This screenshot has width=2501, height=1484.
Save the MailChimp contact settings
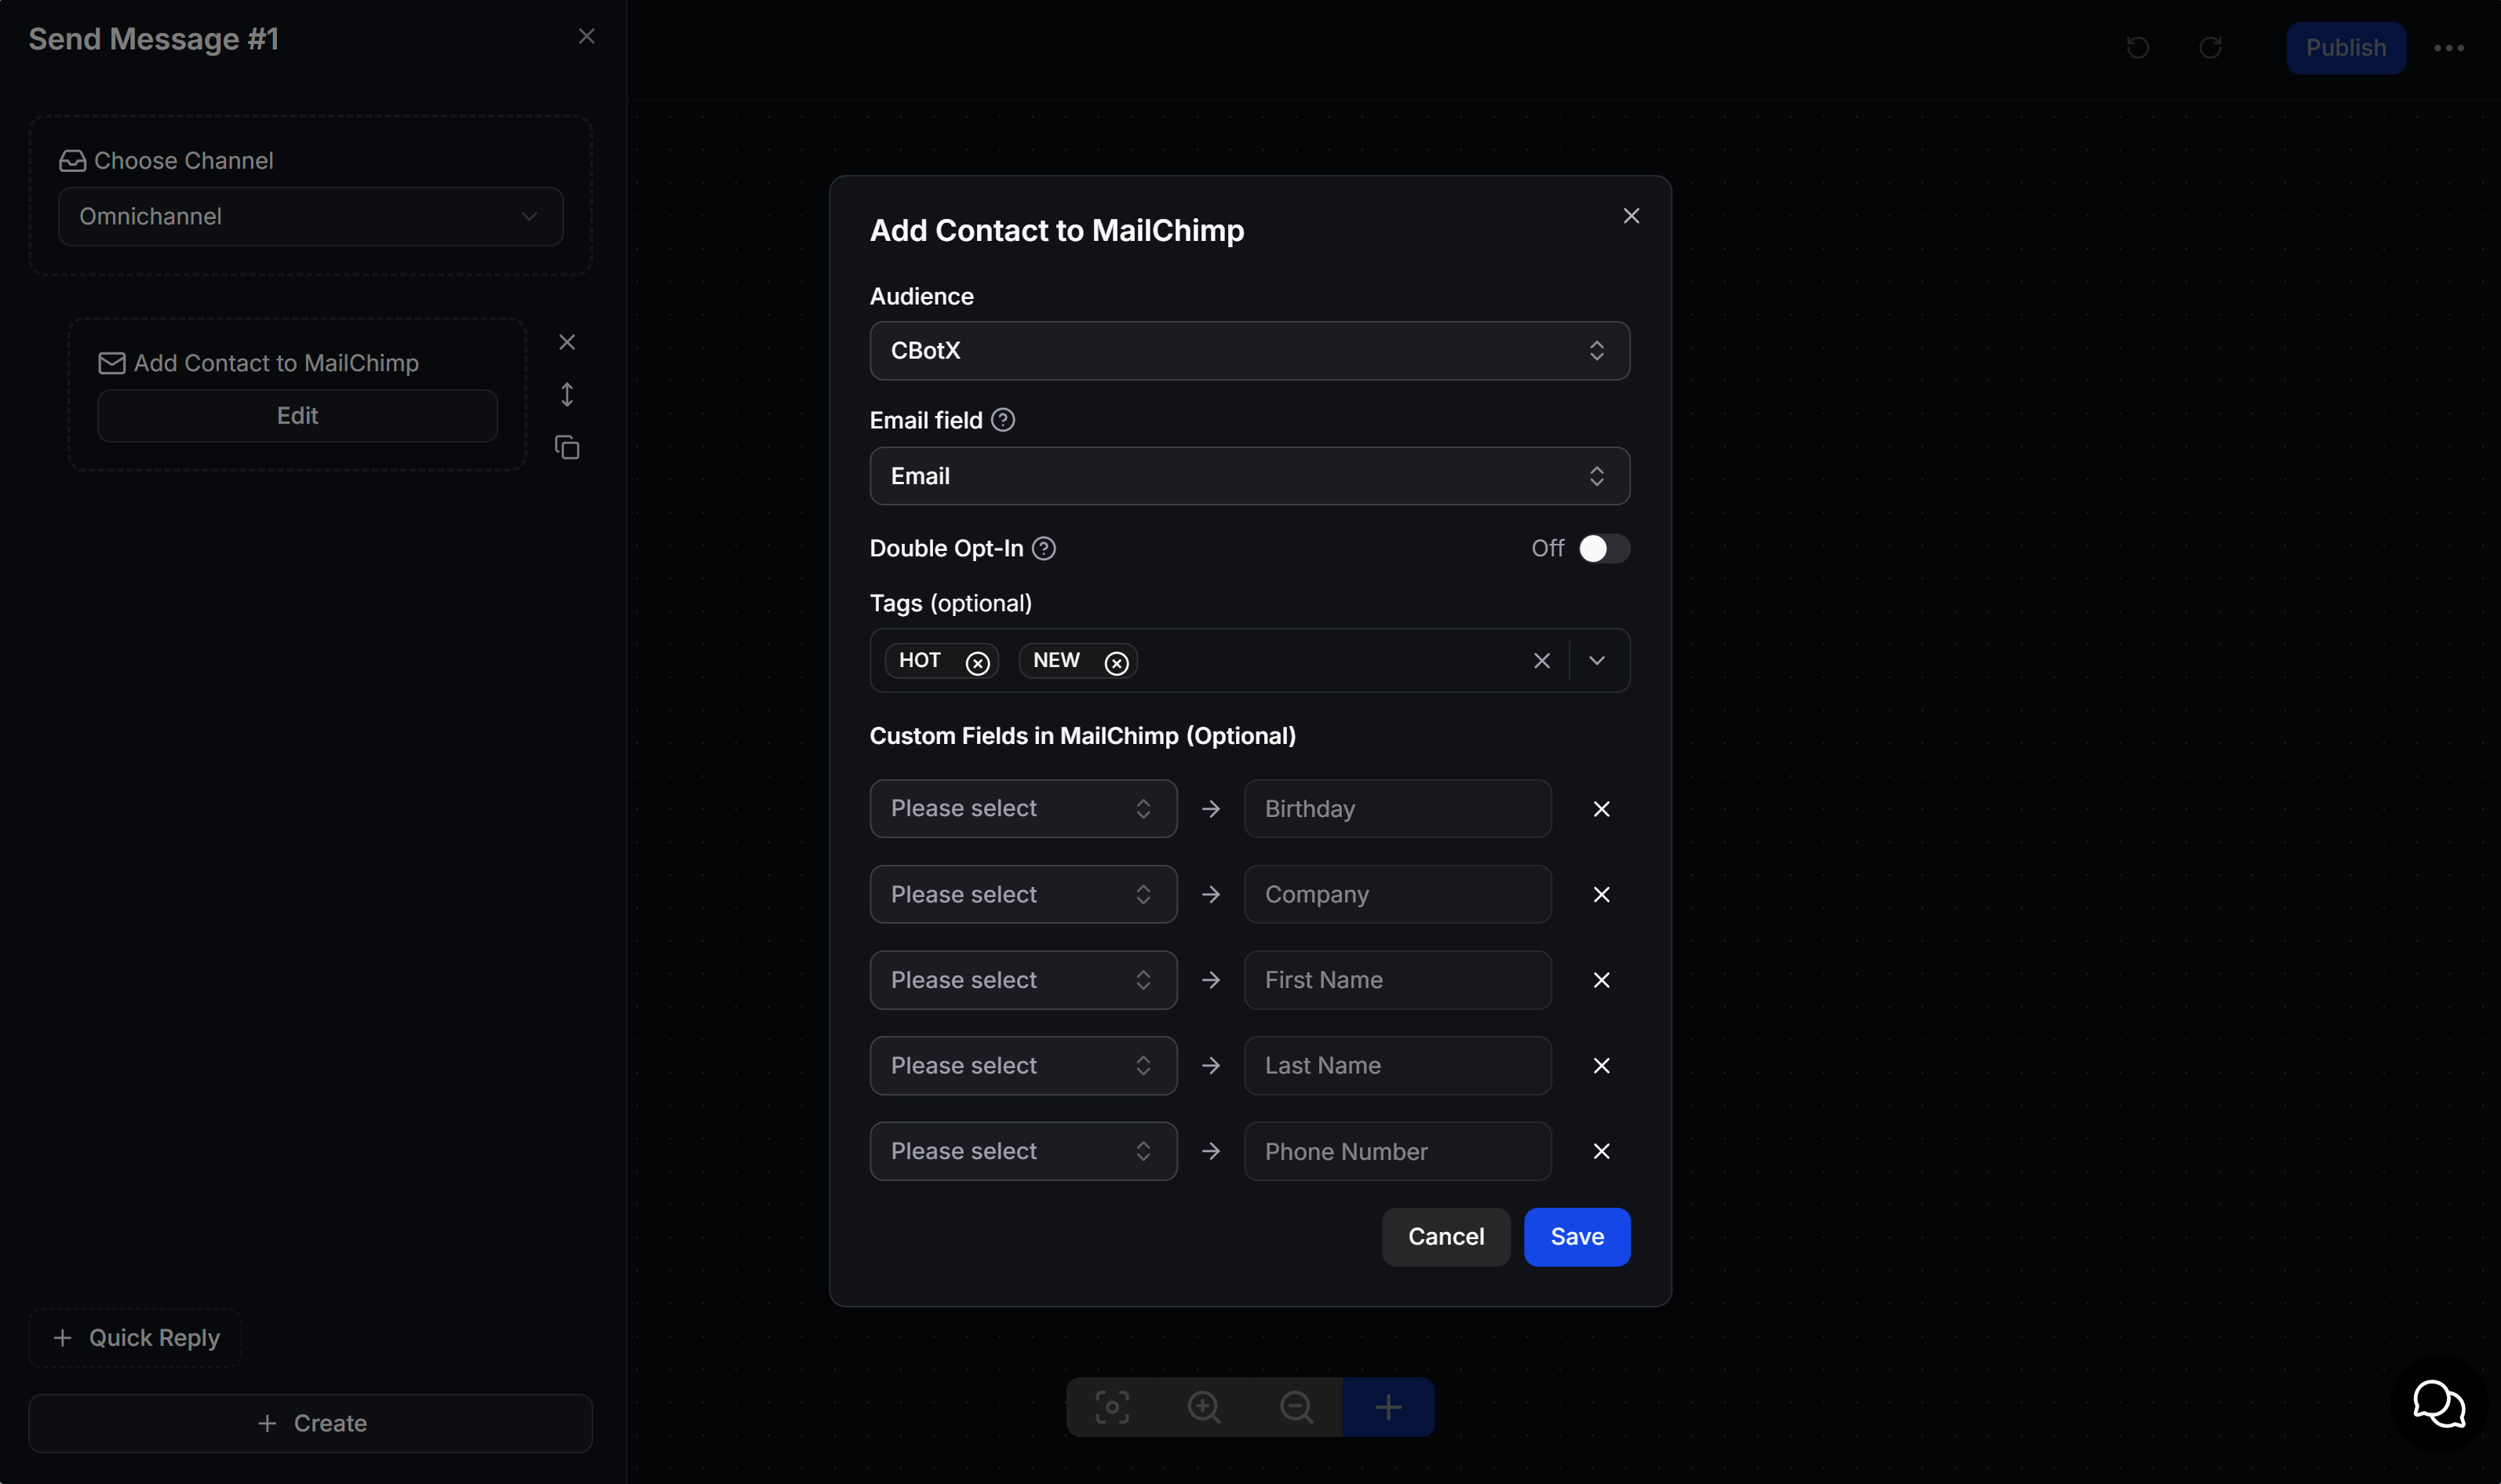pyautogui.click(x=1577, y=1237)
